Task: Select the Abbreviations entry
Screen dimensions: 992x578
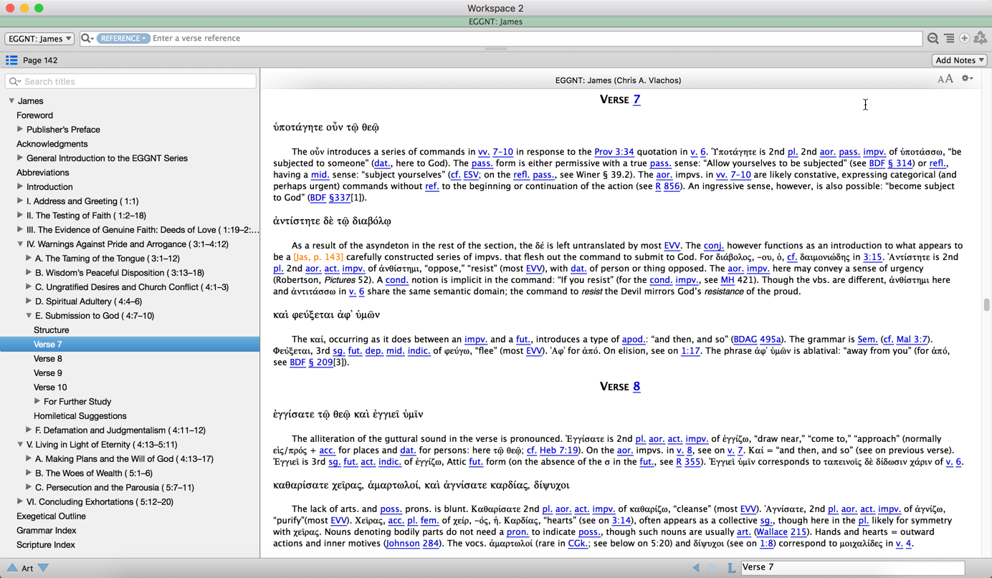Action: 43,173
